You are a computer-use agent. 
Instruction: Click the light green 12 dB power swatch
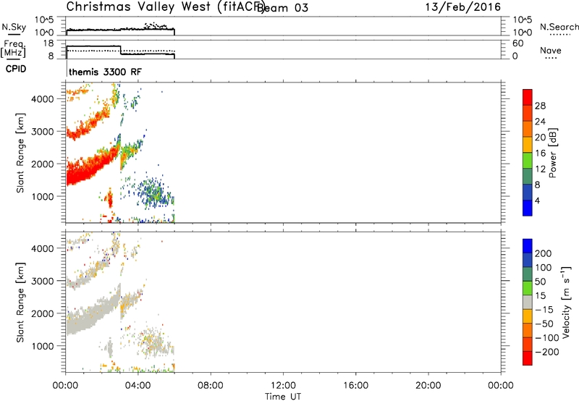(528, 160)
